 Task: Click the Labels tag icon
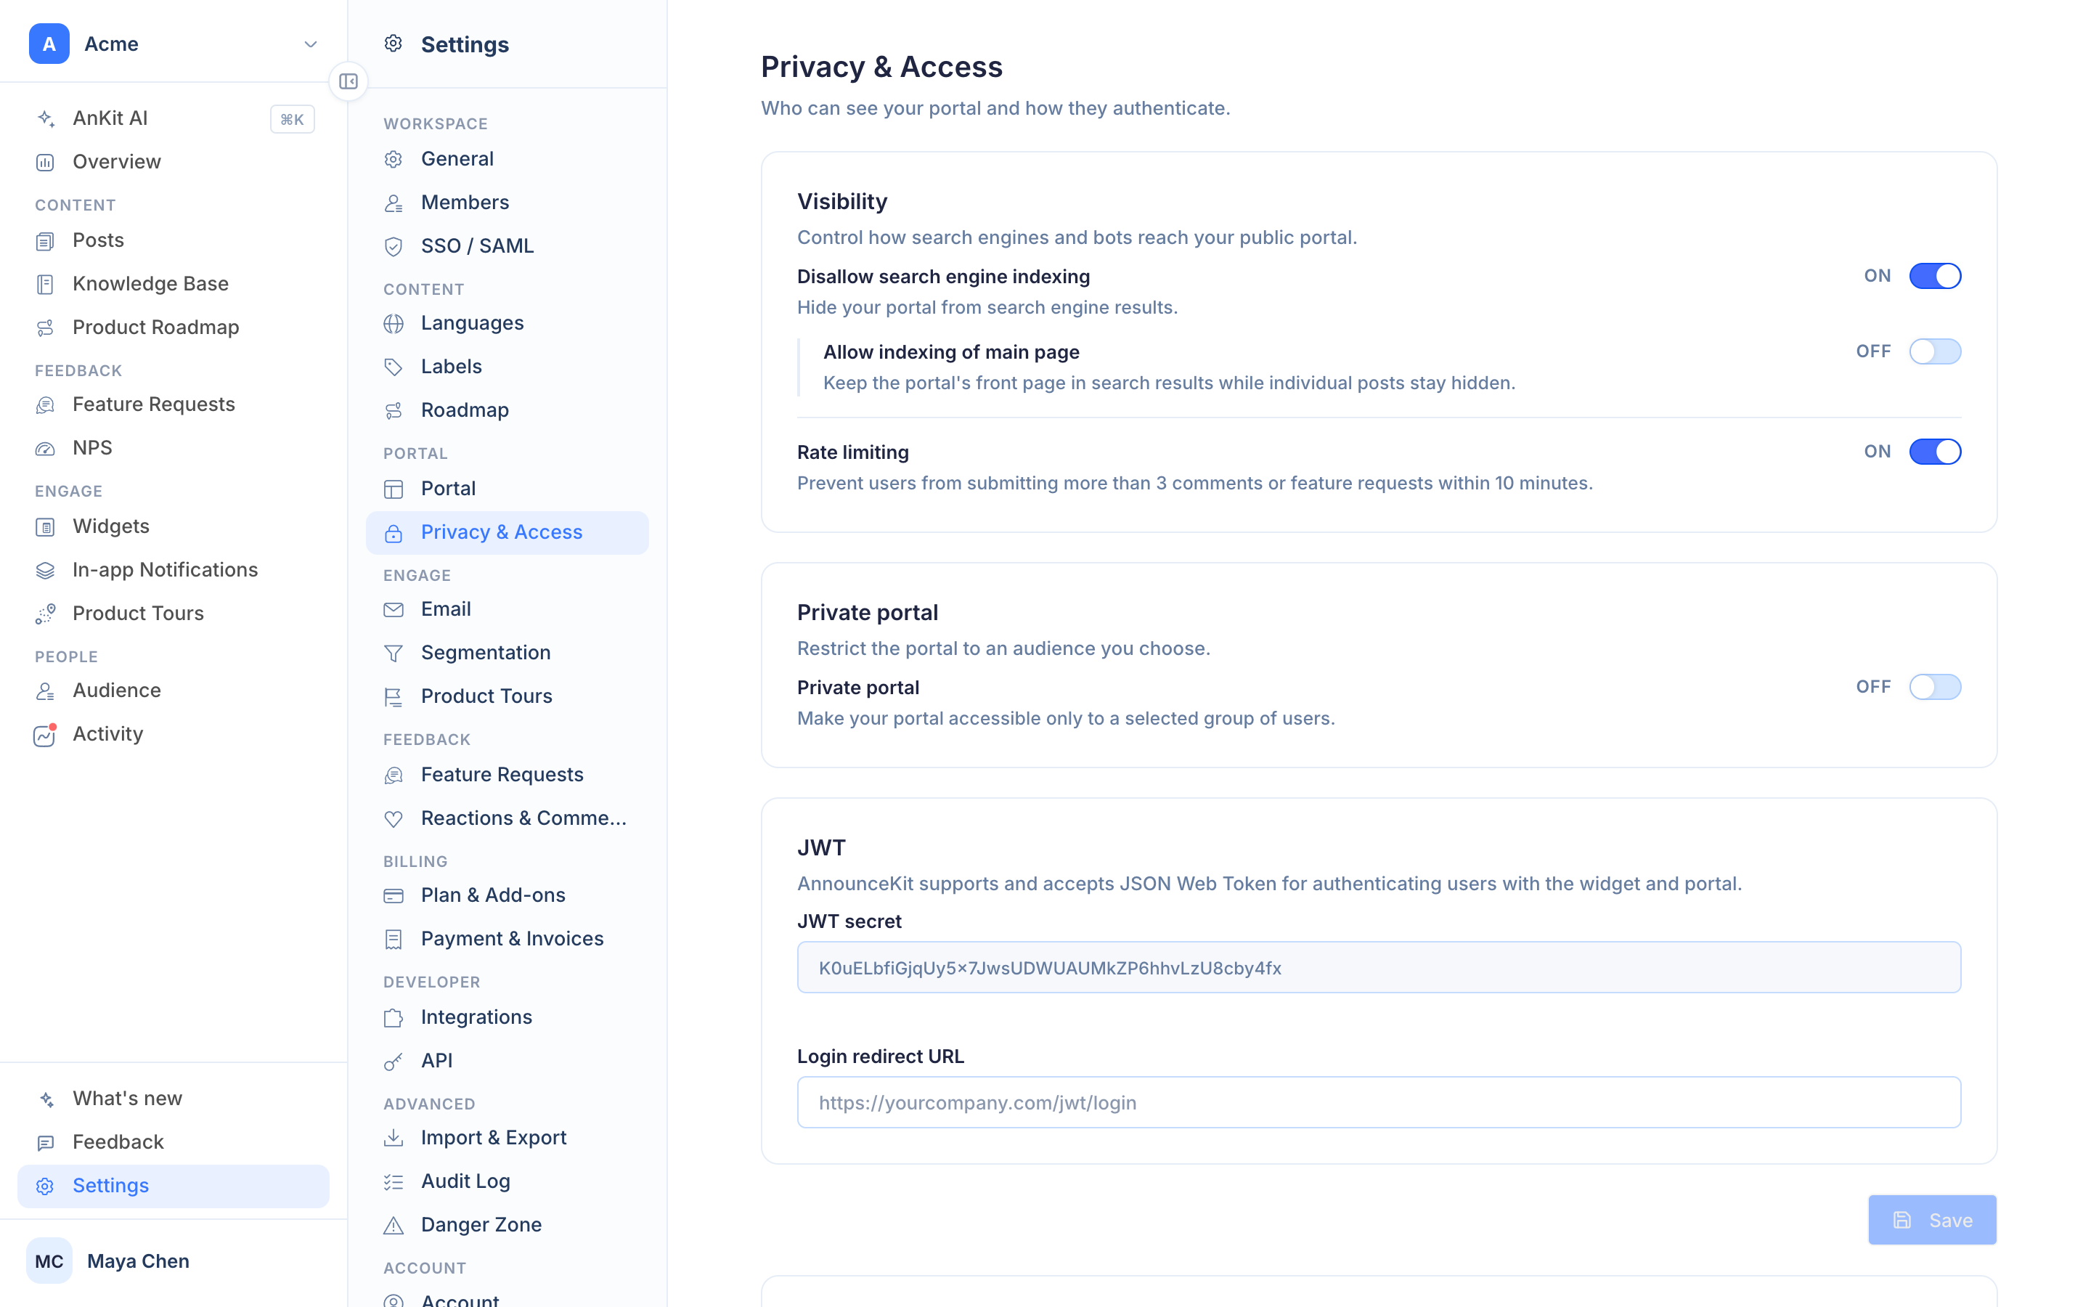[394, 367]
